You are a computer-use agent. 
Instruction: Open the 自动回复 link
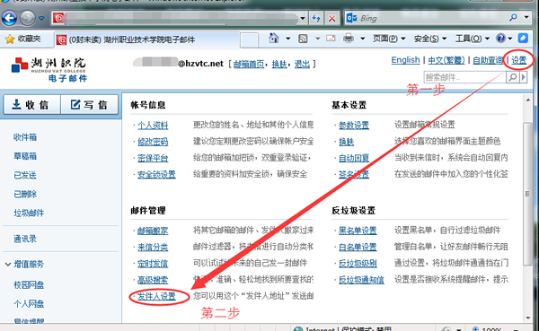click(x=354, y=158)
